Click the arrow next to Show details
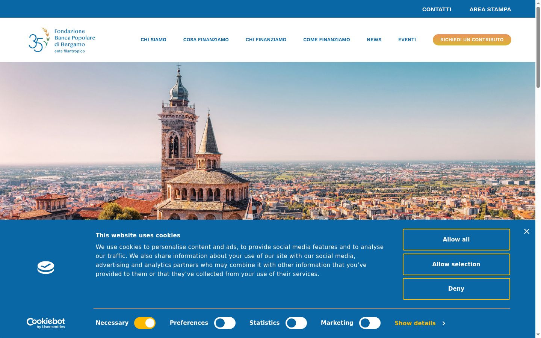This screenshot has height=338, width=541. click(444, 323)
